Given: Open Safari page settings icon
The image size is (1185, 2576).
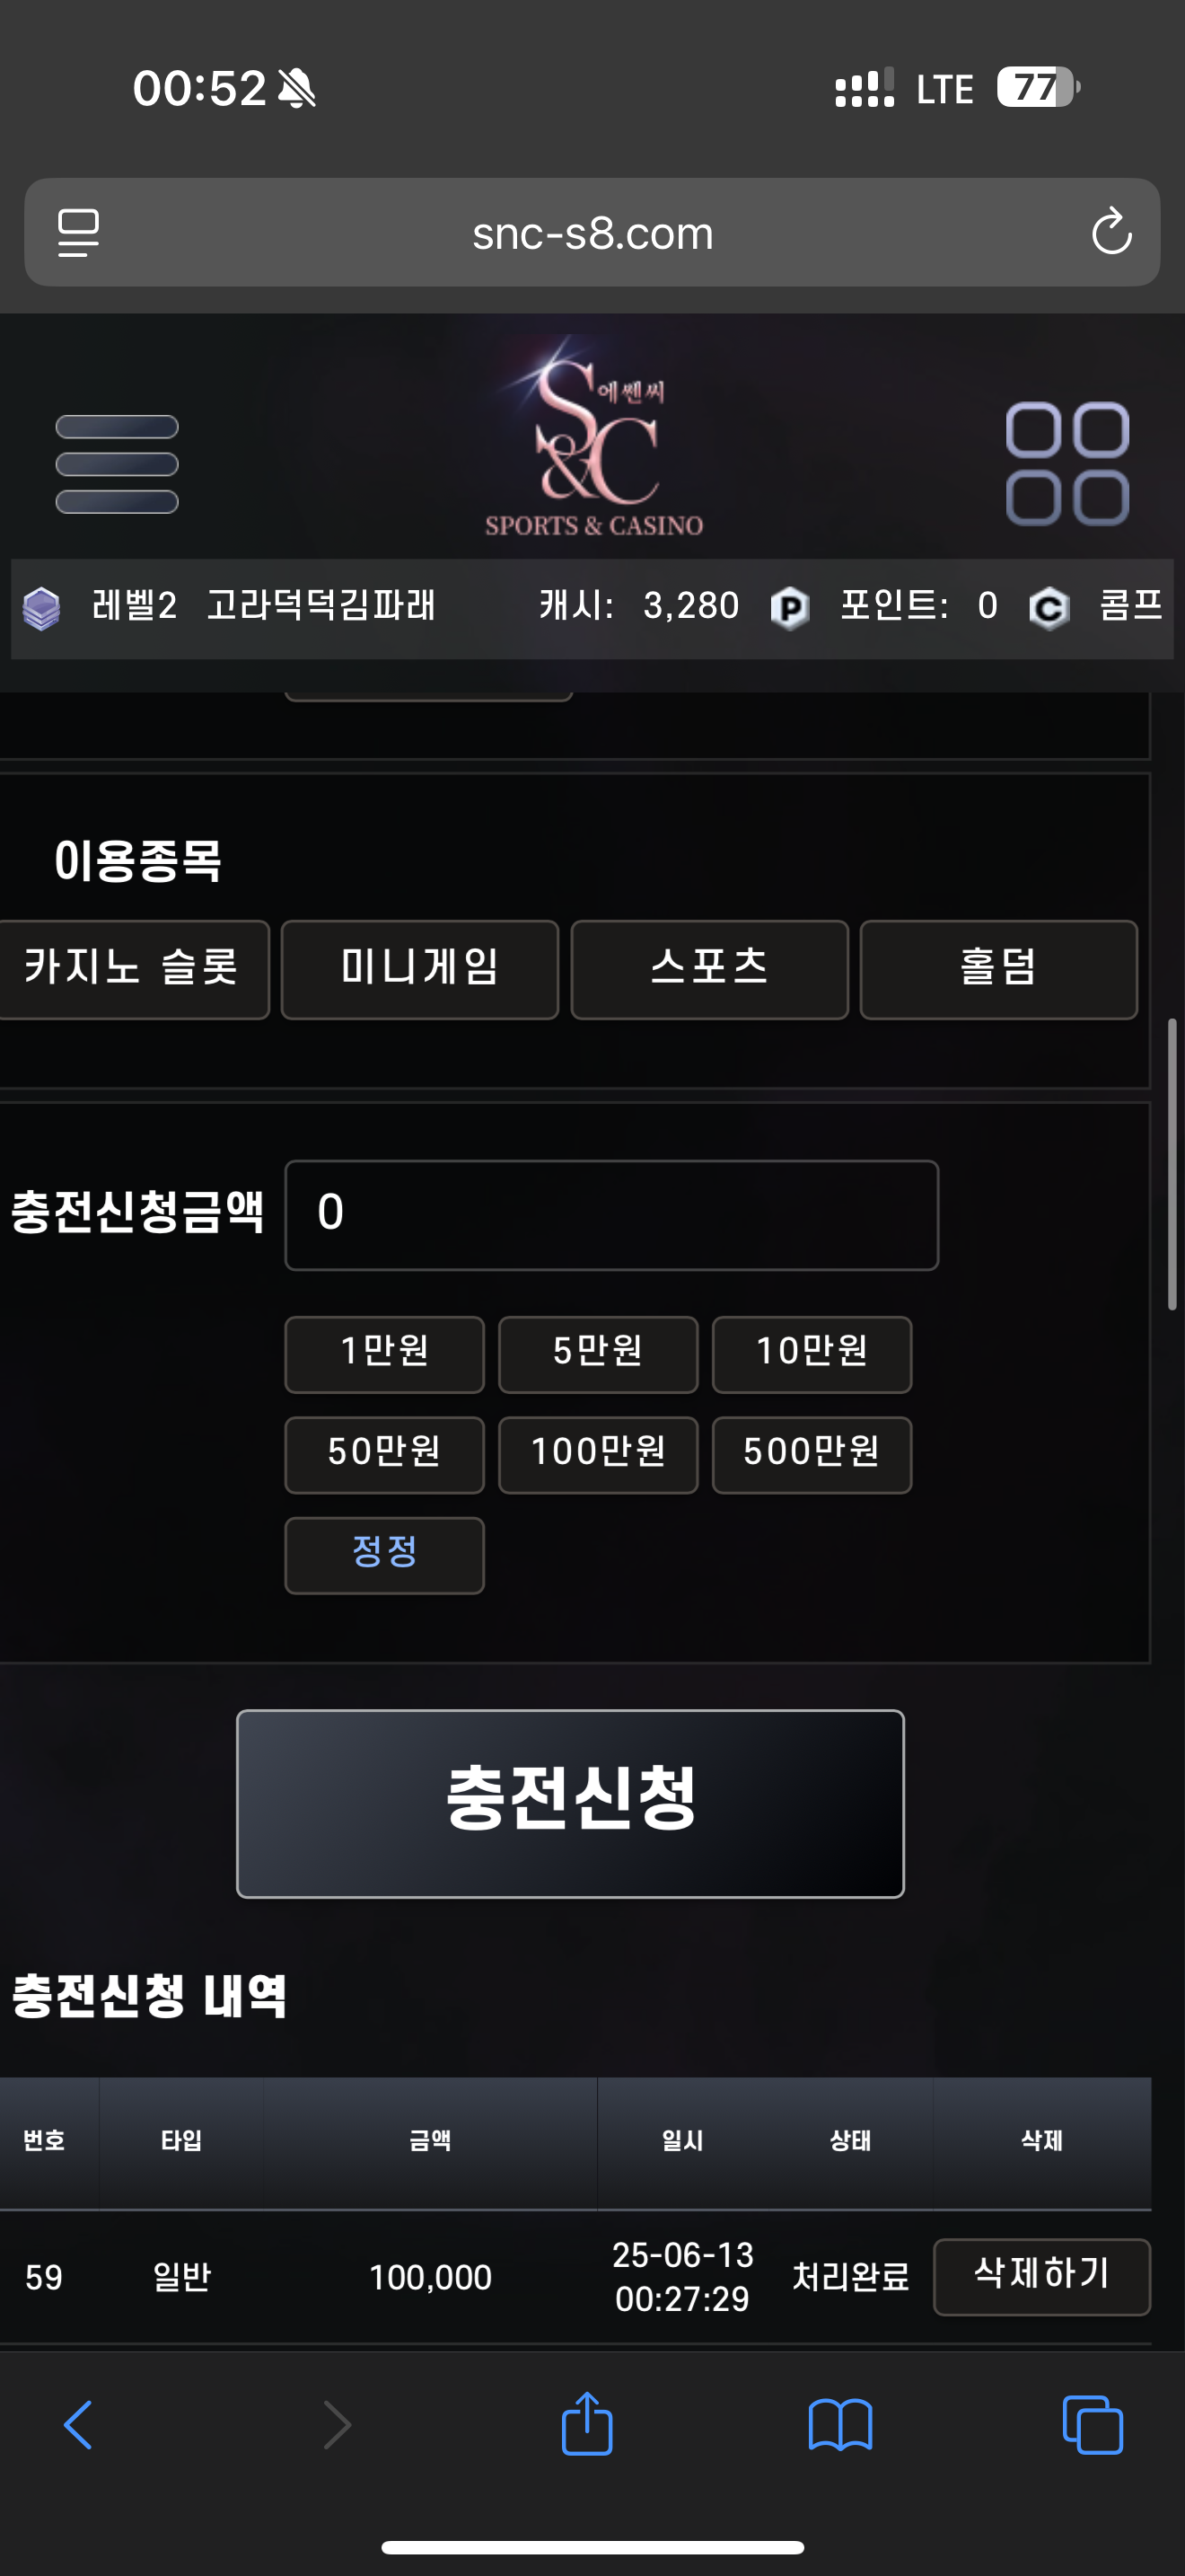Looking at the screenshot, I should pos(78,232).
